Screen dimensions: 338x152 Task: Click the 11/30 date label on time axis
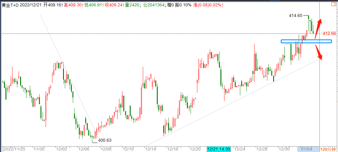click(40, 149)
